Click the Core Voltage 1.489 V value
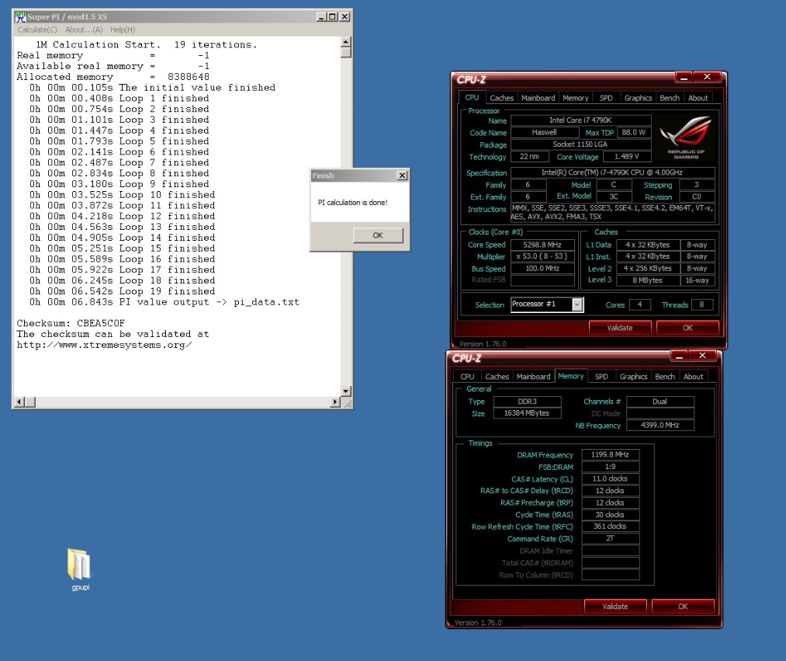This screenshot has height=661, width=786. (627, 157)
